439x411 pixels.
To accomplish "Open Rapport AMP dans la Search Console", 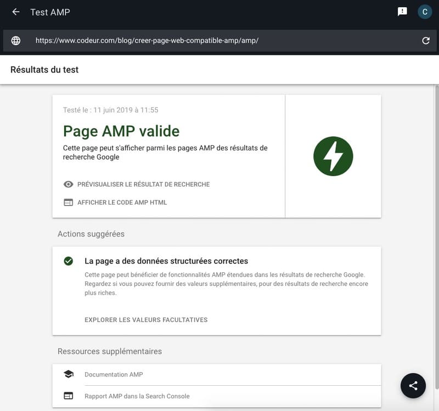I will pos(137,396).
